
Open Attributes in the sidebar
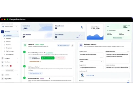9,45
